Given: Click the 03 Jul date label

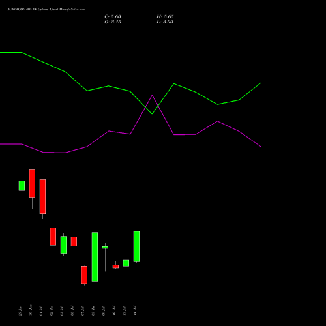Looking at the screenshot, I should pyautogui.click(x=62, y=311).
